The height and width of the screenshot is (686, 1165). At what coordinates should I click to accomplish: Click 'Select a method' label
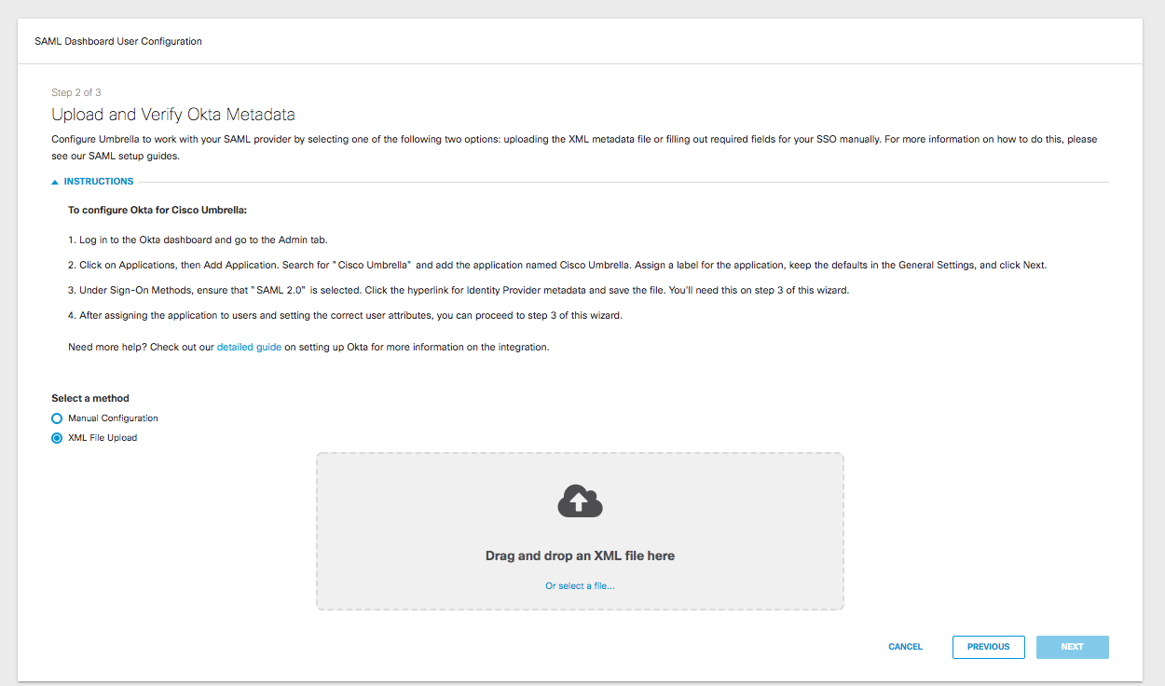pos(90,398)
